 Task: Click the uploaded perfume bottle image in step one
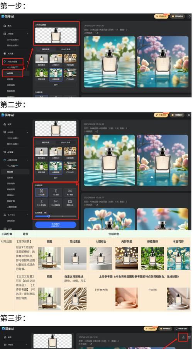tap(56, 35)
